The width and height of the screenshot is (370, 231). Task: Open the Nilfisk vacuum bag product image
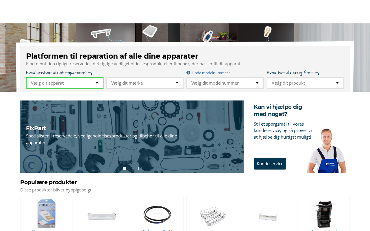click(47, 214)
